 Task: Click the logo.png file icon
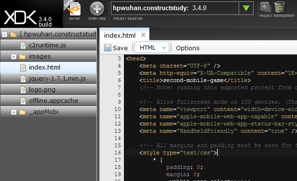(23, 90)
